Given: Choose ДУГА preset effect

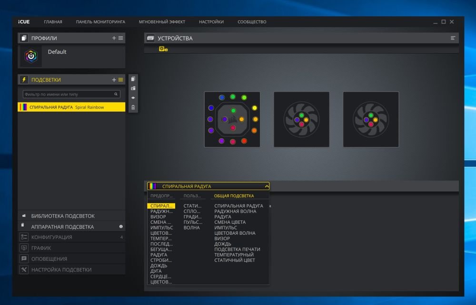Looking at the screenshot, I should 156,271.
